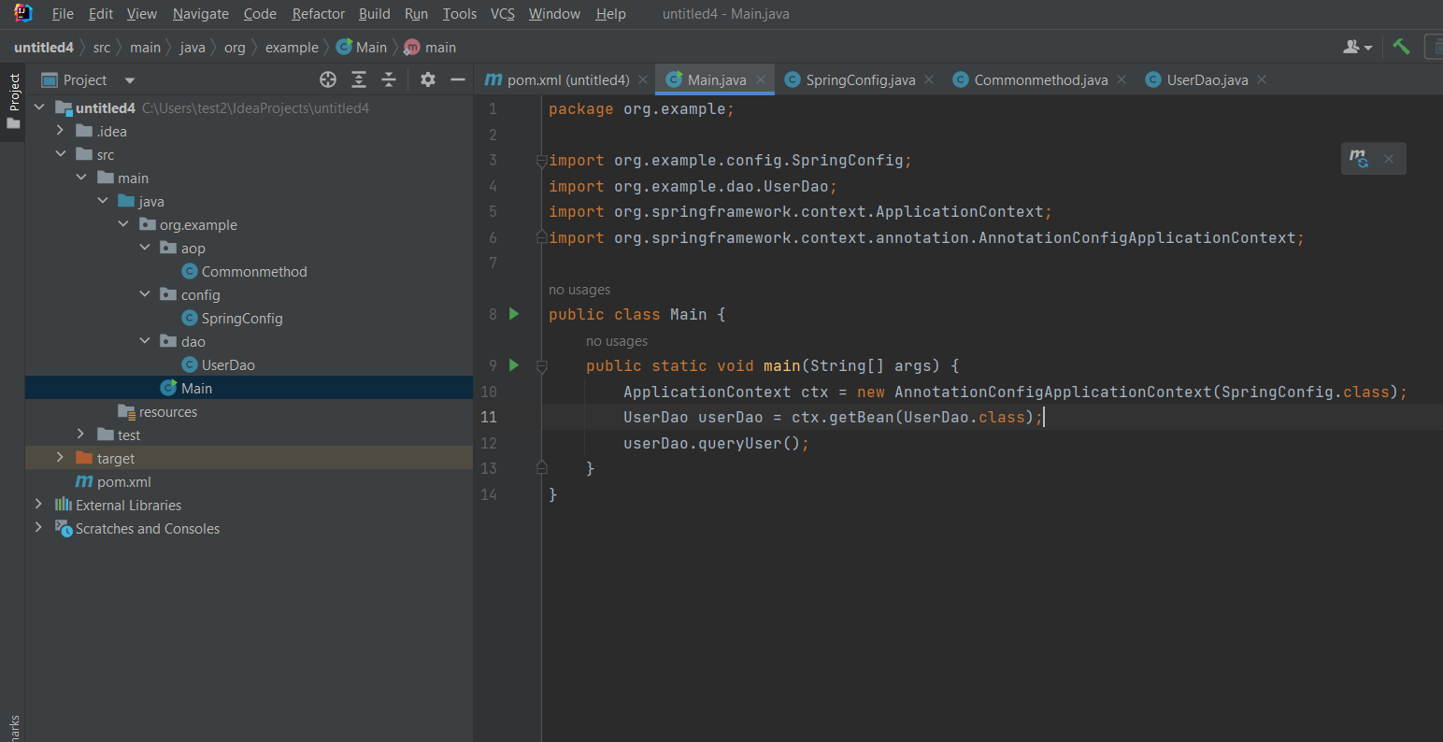This screenshot has height=742, width=1443.
Task: Click the Select Opened File crosshair icon
Action: 327,79
